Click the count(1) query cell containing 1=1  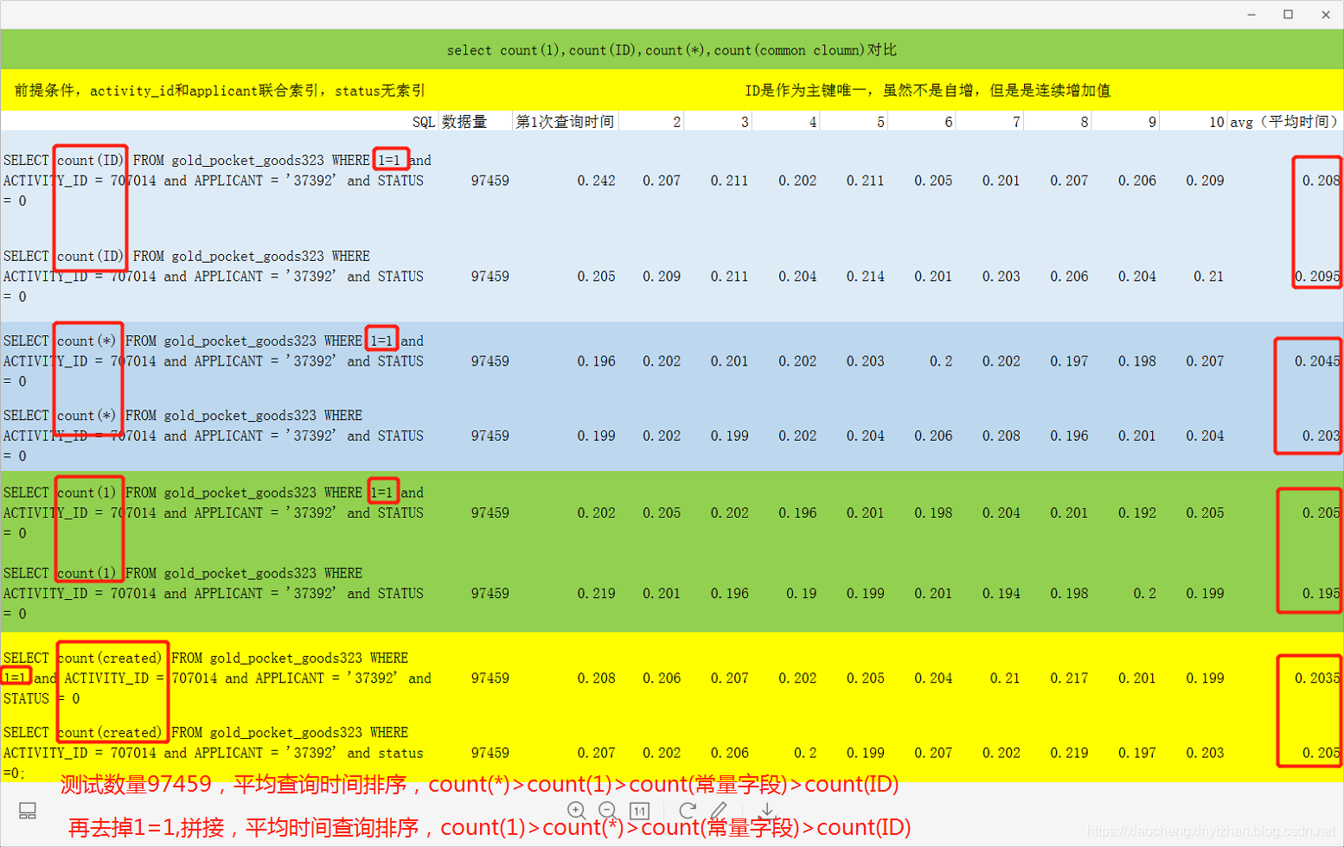click(x=214, y=513)
